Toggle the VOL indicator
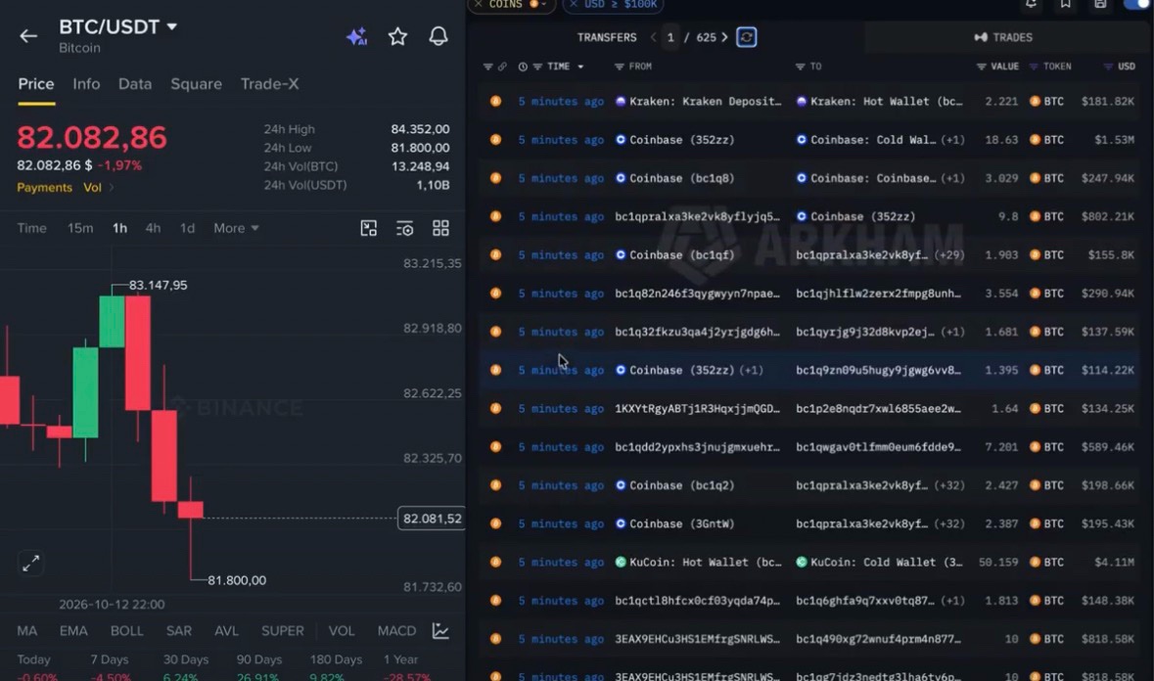 (342, 630)
